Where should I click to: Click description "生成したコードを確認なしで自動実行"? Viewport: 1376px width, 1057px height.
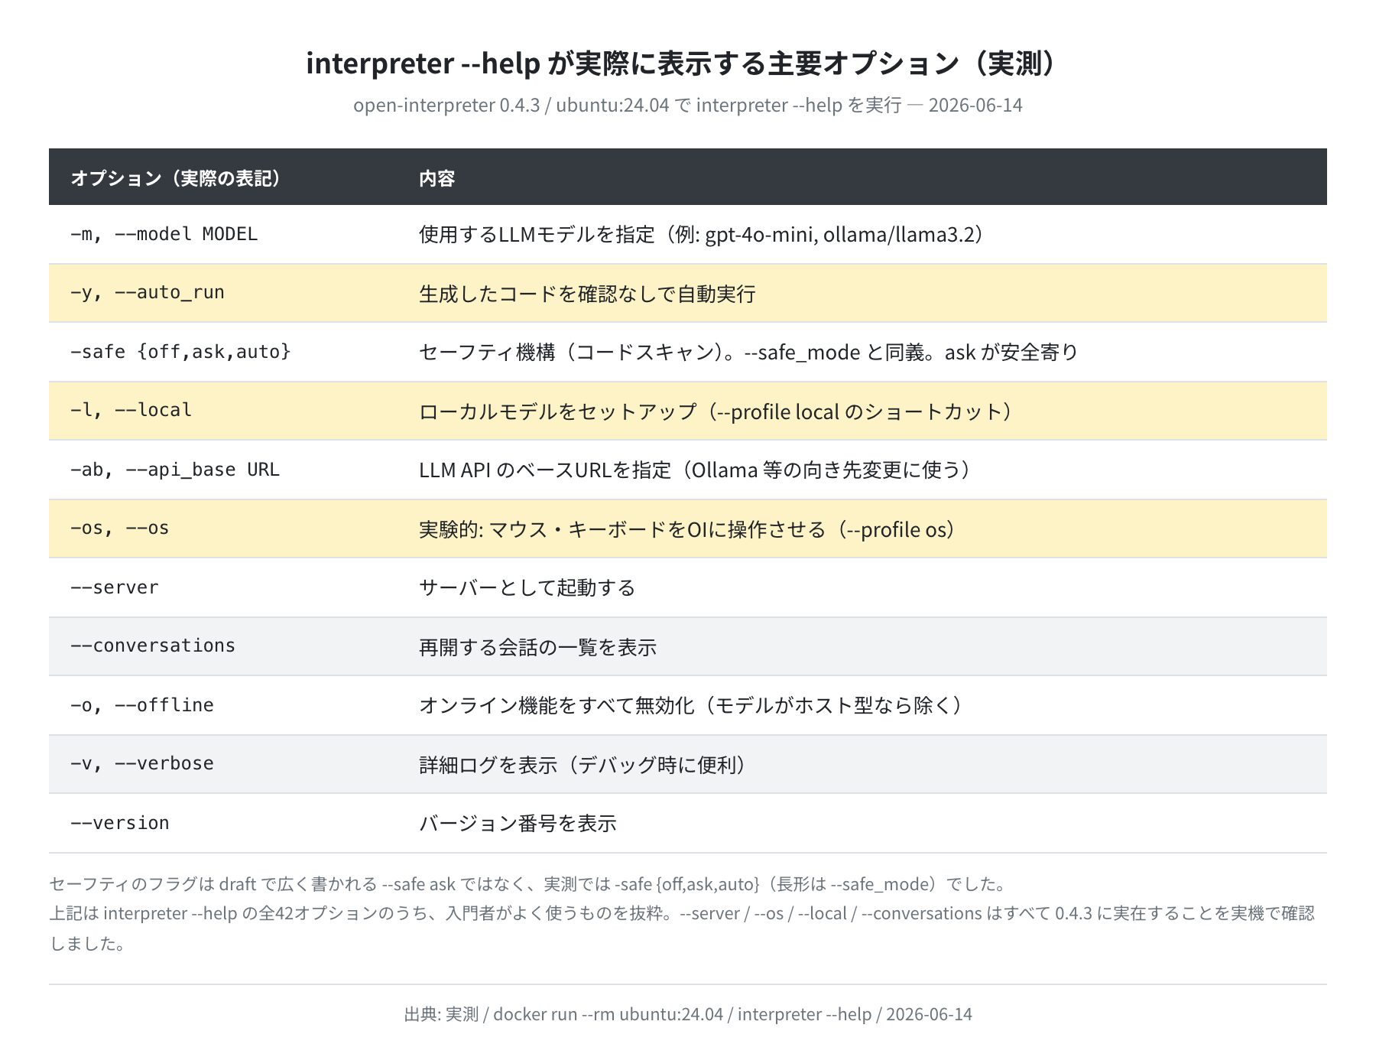(587, 294)
